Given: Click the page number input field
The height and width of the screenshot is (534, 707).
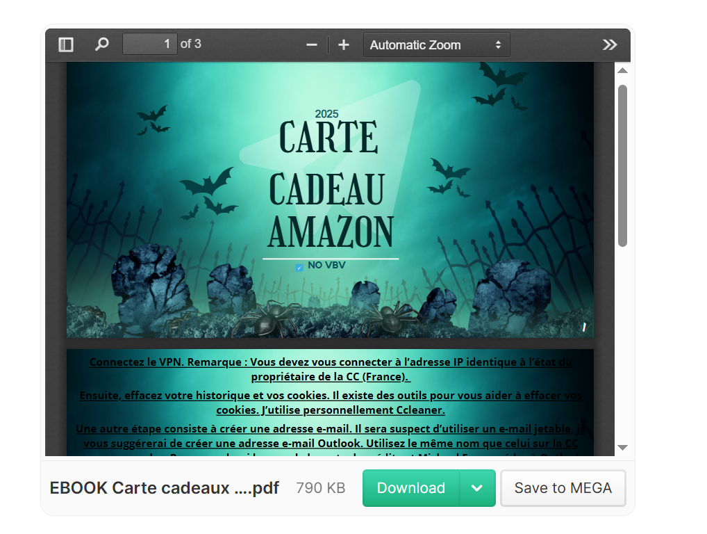Looking at the screenshot, I should coord(150,44).
